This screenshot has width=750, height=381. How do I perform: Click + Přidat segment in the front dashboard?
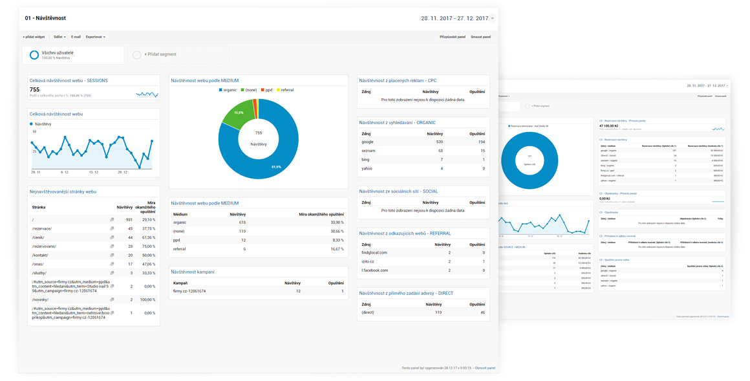click(x=160, y=54)
